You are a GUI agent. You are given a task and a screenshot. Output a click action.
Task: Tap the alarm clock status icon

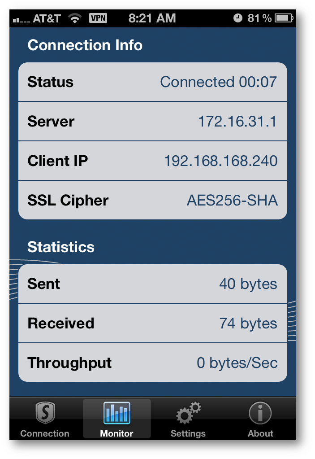tap(238, 18)
